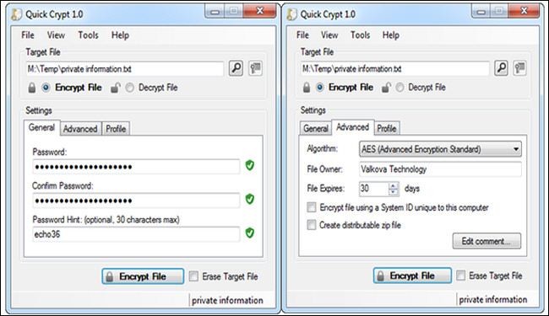The width and height of the screenshot is (549, 316).
Task: Click the green shield beside Password field
Action: click(x=250, y=165)
